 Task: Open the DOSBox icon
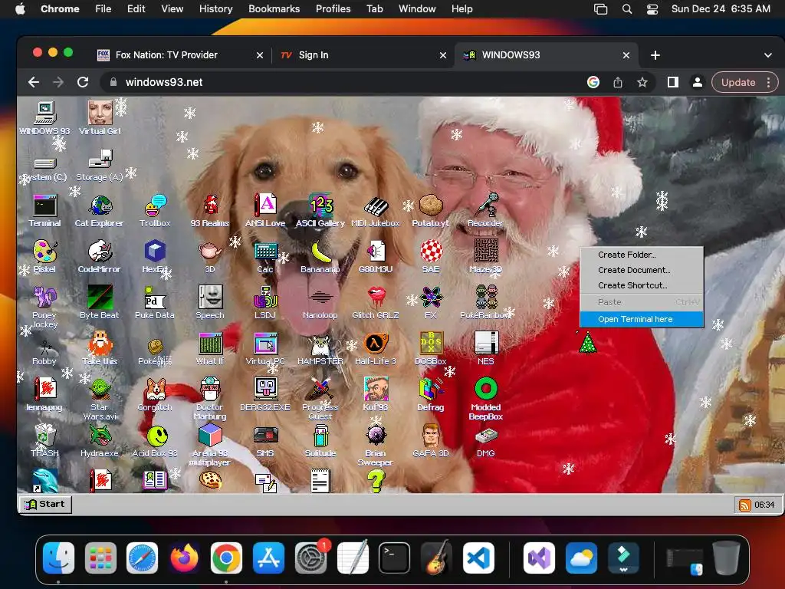431,349
